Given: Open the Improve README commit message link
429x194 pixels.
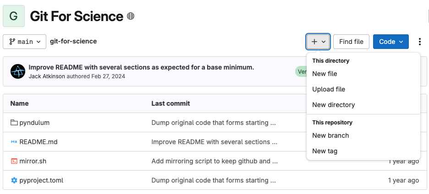Looking at the screenshot, I should 141,67.
